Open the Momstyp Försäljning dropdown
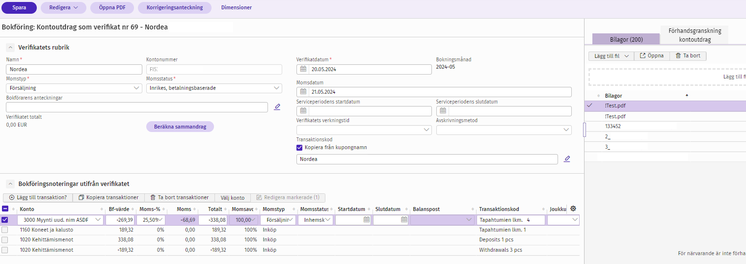Image resolution: width=746 pixels, height=264 pixels. tap(74, 88)
